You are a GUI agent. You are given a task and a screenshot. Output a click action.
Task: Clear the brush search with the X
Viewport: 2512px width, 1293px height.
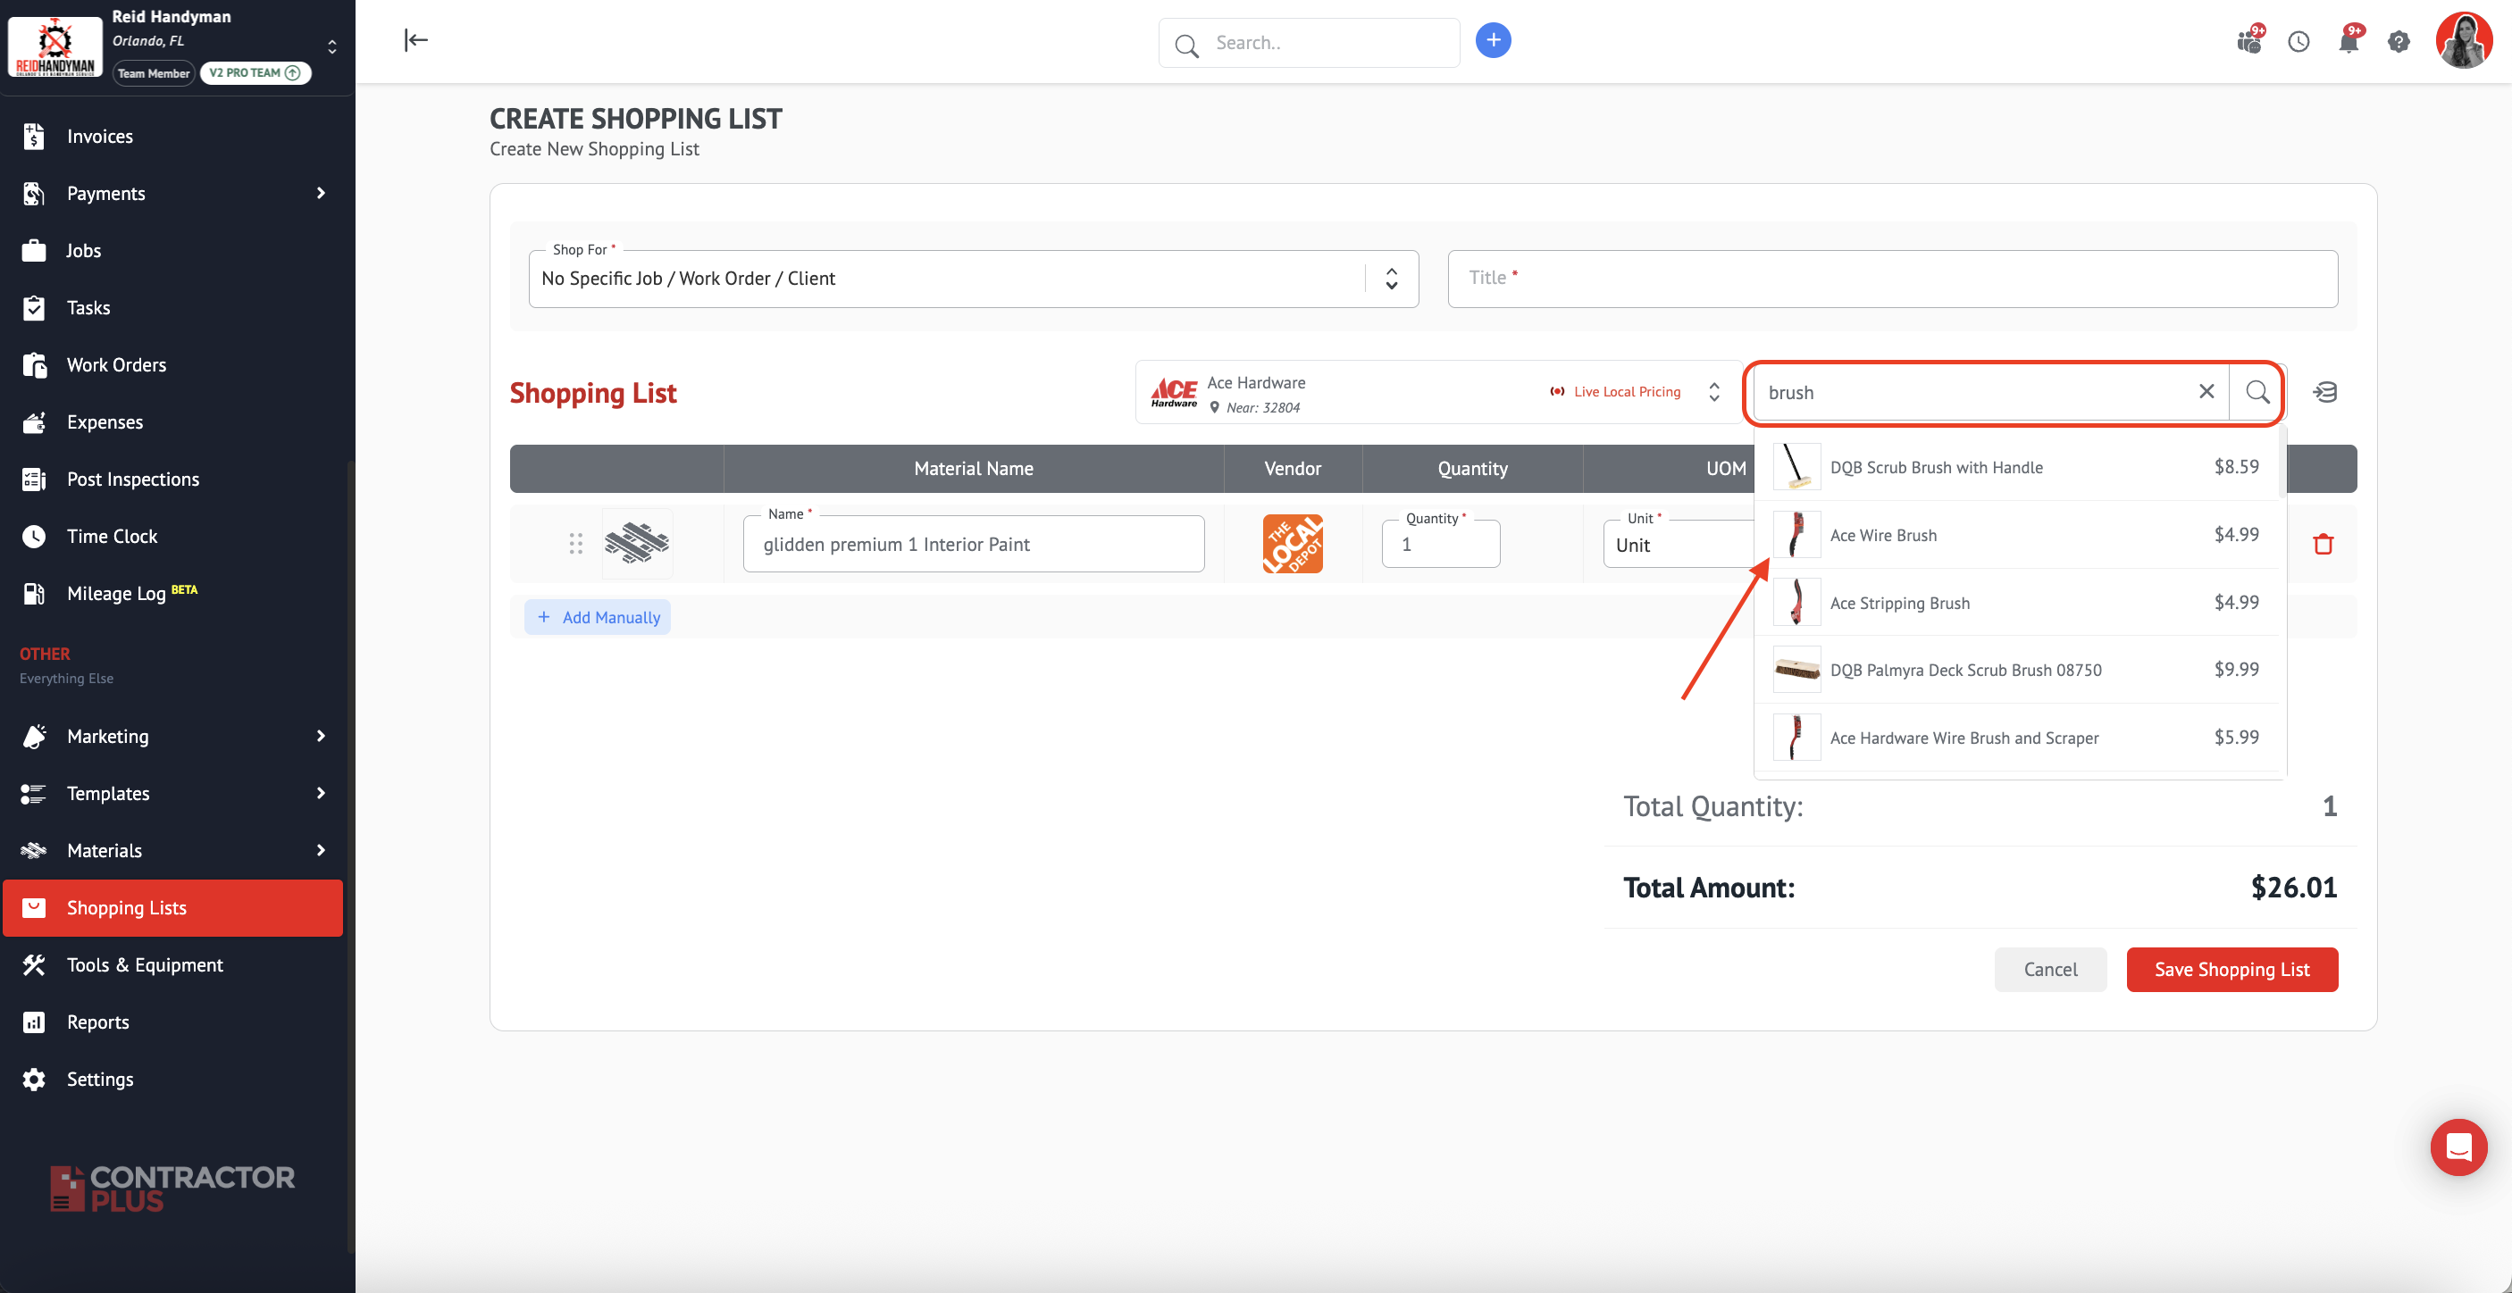point(2206,391)
